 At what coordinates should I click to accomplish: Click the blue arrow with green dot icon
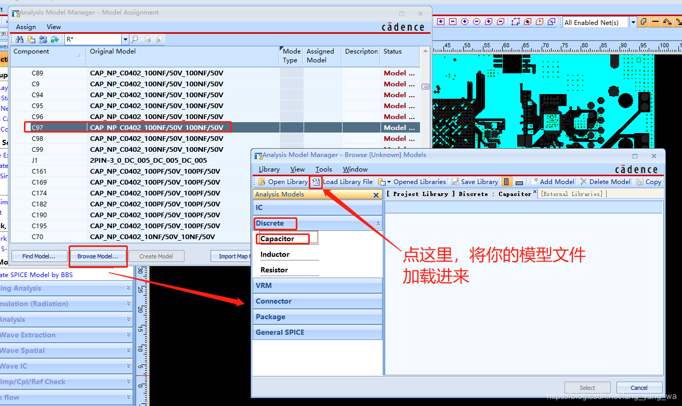click(x=55, y=40)
